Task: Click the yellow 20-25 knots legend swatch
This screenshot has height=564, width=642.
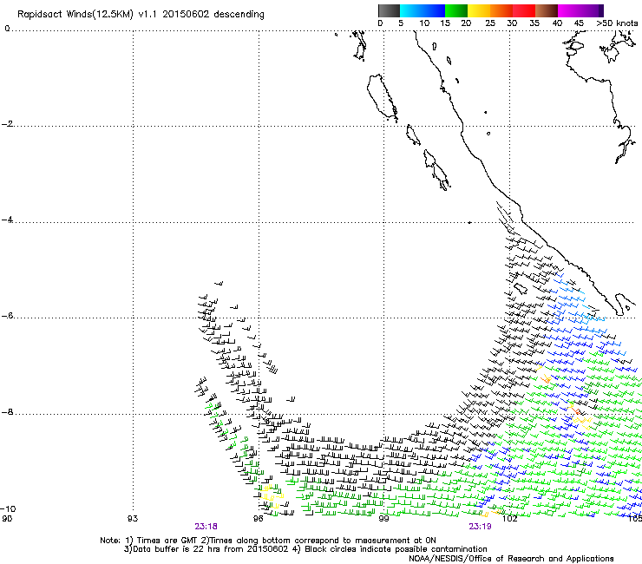Action: click(479, 10)
